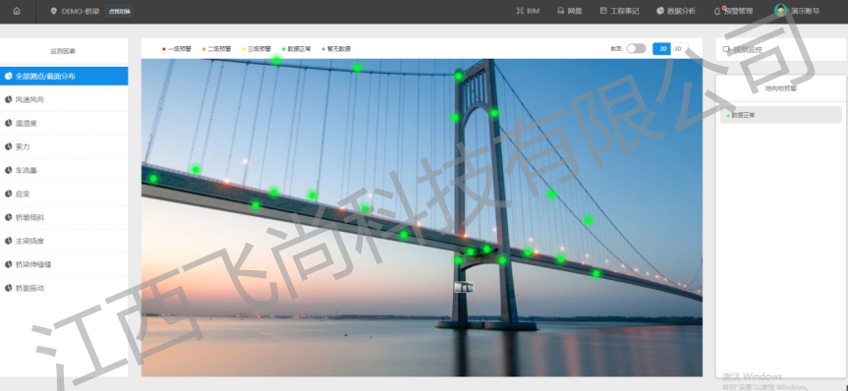Go to the home icon
Viewport: 848px width, 391px height.
[x=17, y=11]
